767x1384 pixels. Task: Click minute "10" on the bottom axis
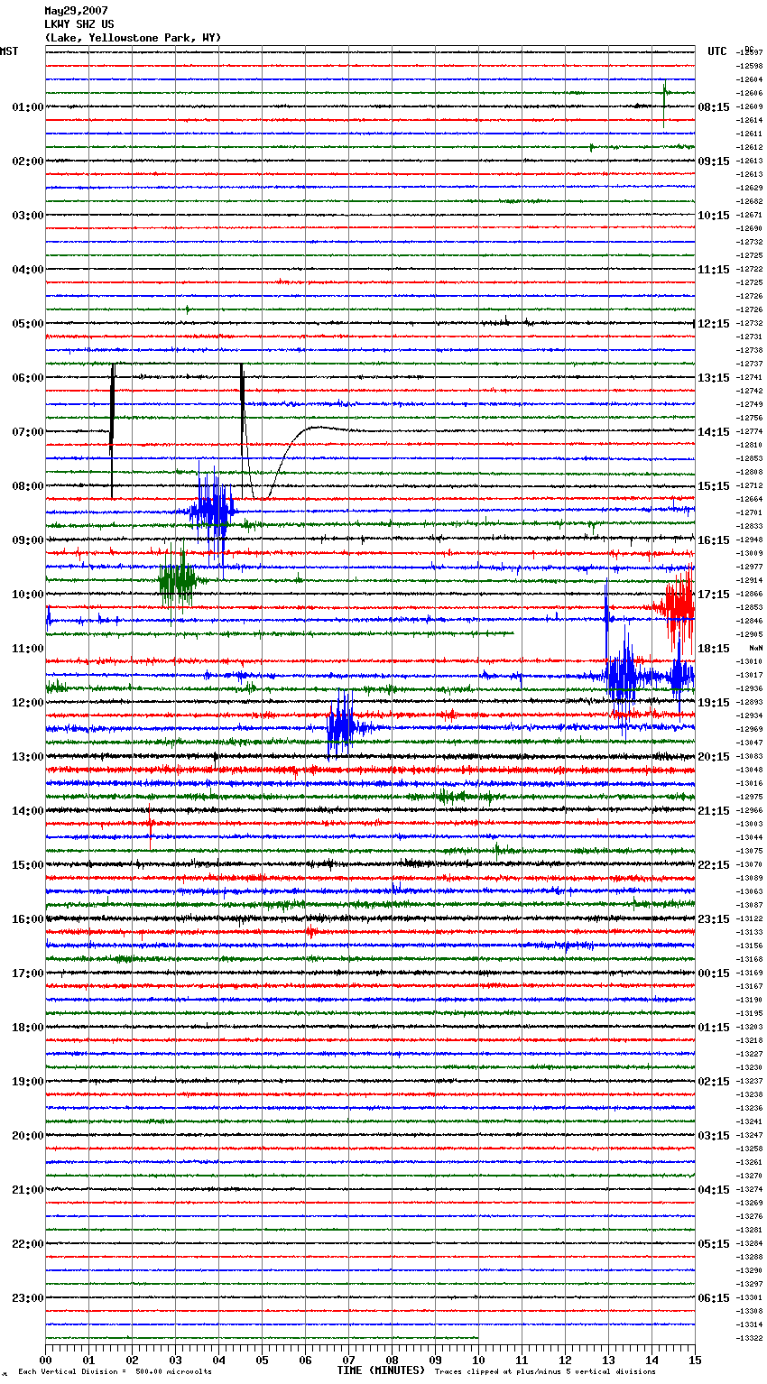(478, 1360)
